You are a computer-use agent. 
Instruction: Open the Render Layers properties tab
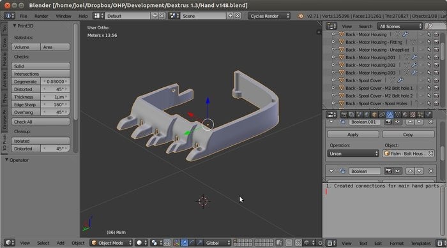(351, 115)
